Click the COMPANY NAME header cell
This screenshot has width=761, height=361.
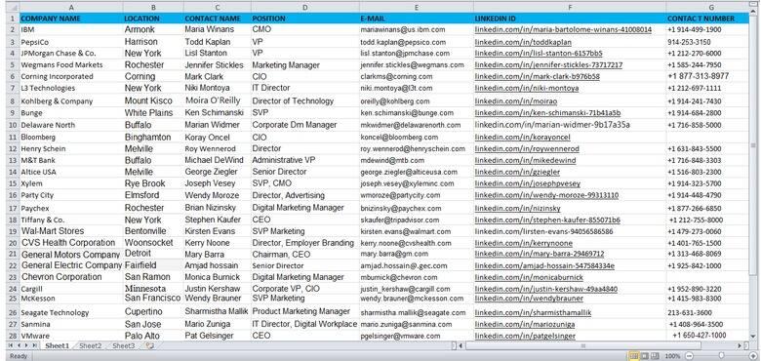click(71, 19)
